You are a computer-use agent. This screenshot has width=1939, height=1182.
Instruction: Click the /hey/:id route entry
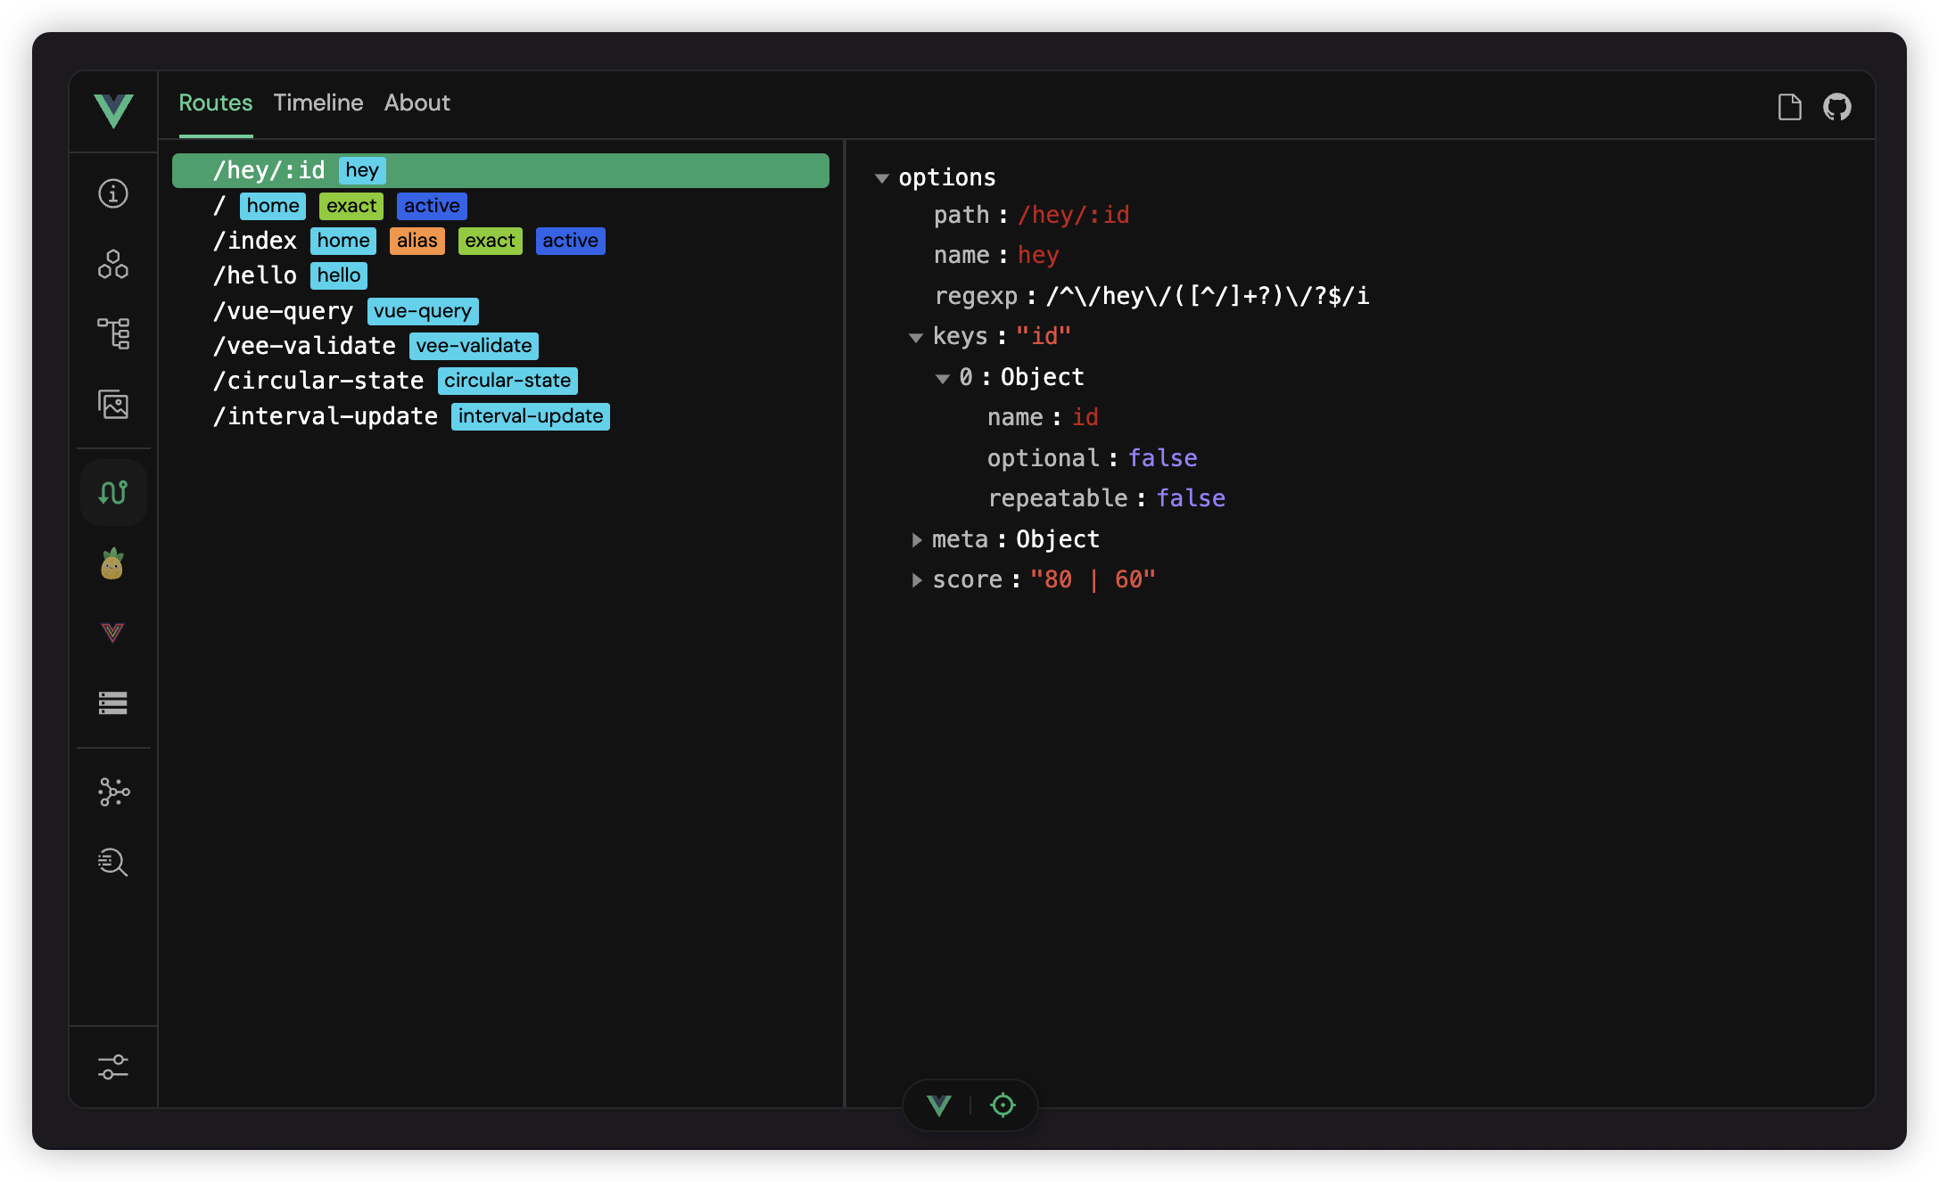[501, 168]
